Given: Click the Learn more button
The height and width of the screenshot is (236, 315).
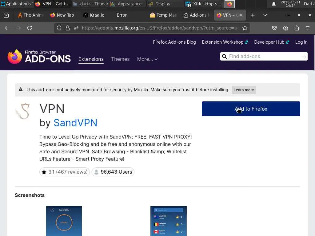Looking at the screenshot, I should (x=244, y=90).
